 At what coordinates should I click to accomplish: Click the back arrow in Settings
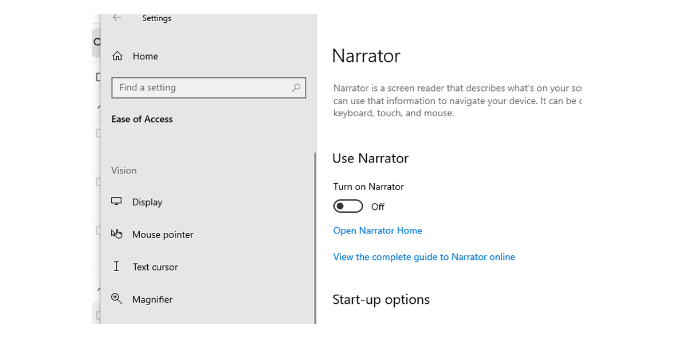click(x=117, y=18)
